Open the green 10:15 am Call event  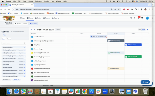(x=133, y=57)
